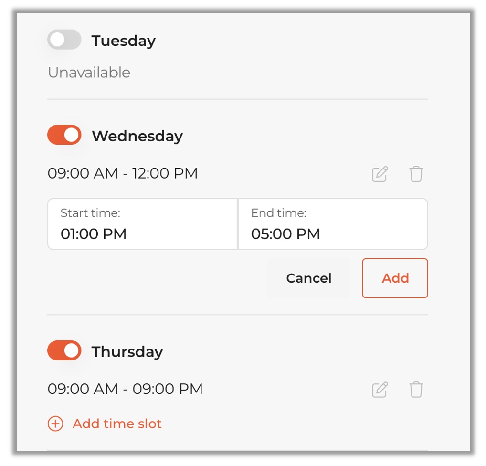Select the 09:00 AM - 12:00 PM slot text
The height and width of the screenshot is (466, 486).
(x=123, y=173)
